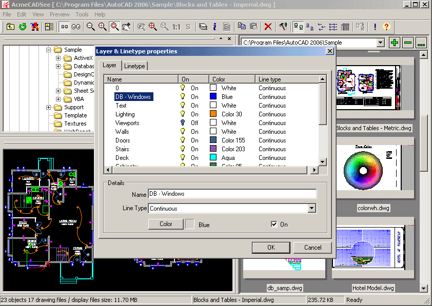The width and height of the screenshot is (432, 306).
Task: Click the go up one folder icon
Action: [x=10, y=27]
